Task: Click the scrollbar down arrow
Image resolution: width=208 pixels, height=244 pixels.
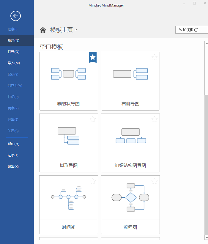Action: (x=207, y=237)
